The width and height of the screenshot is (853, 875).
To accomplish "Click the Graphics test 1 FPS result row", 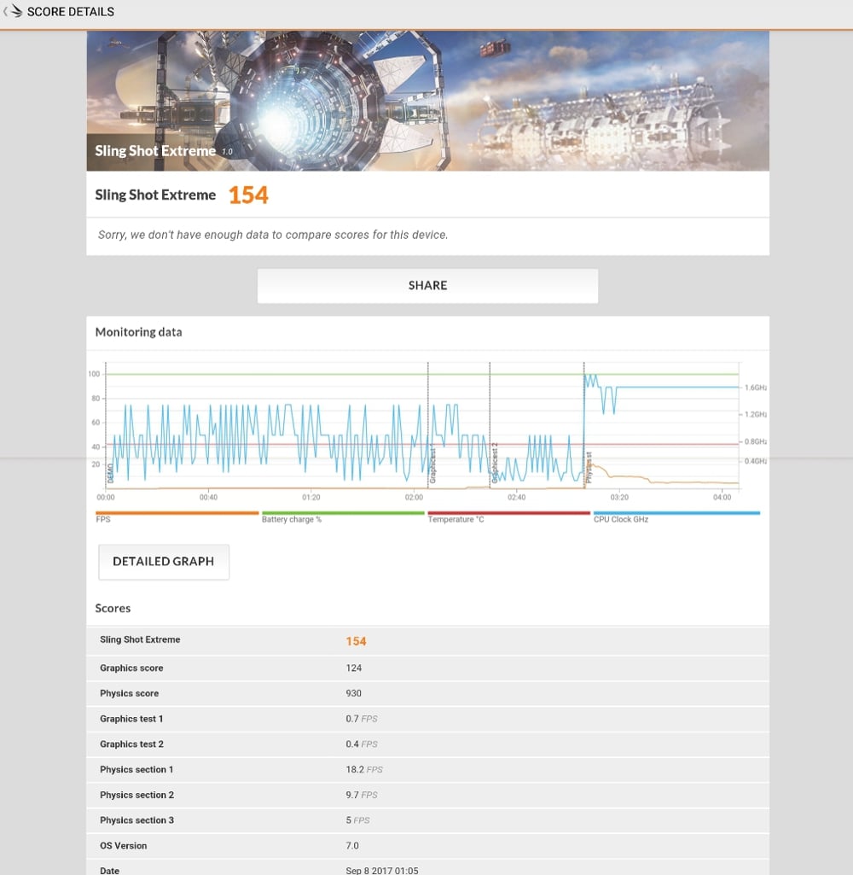I will pos(427,719).
